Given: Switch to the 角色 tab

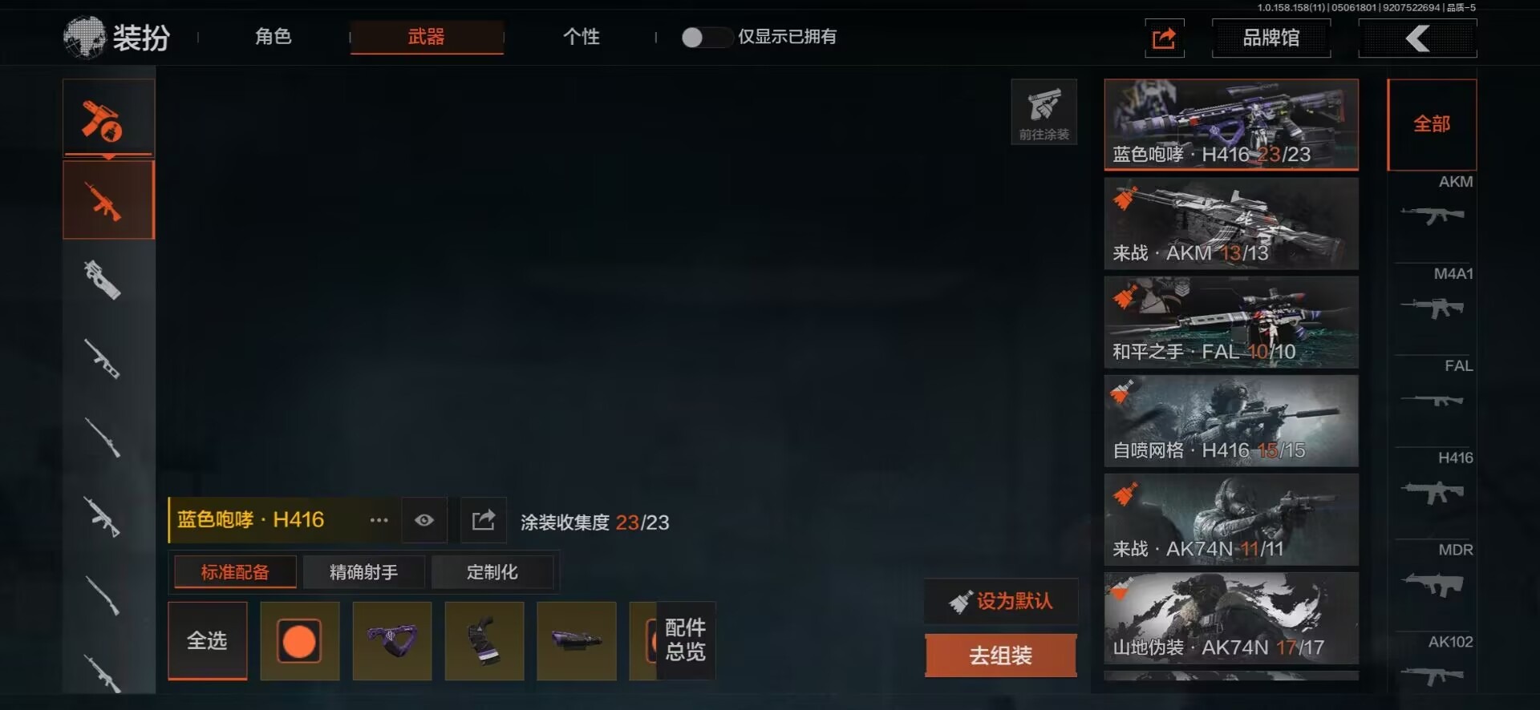Looking at the screenshot, I should (x=274, y=37).
